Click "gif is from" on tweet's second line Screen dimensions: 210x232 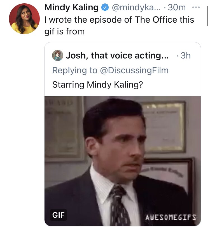click(64, 32)
